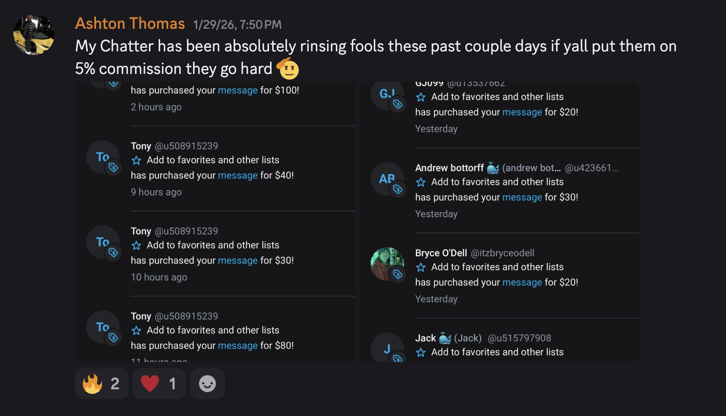Open Ashton Thomas username profile
Image resolution: width=726 pixels, height=416 pixels.
[x=130, y=24]
